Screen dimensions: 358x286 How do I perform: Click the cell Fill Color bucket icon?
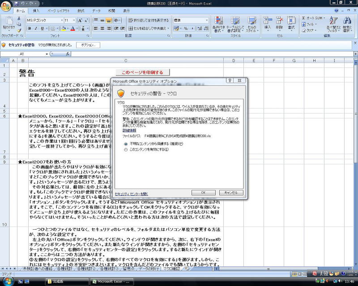click(x=64, y=29)
